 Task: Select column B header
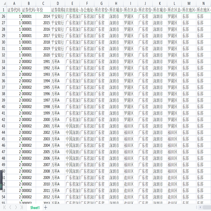[x=29, y=4]
